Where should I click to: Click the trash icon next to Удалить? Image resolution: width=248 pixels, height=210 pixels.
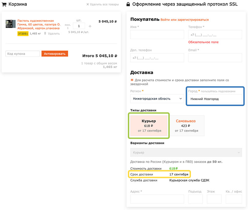45,34
